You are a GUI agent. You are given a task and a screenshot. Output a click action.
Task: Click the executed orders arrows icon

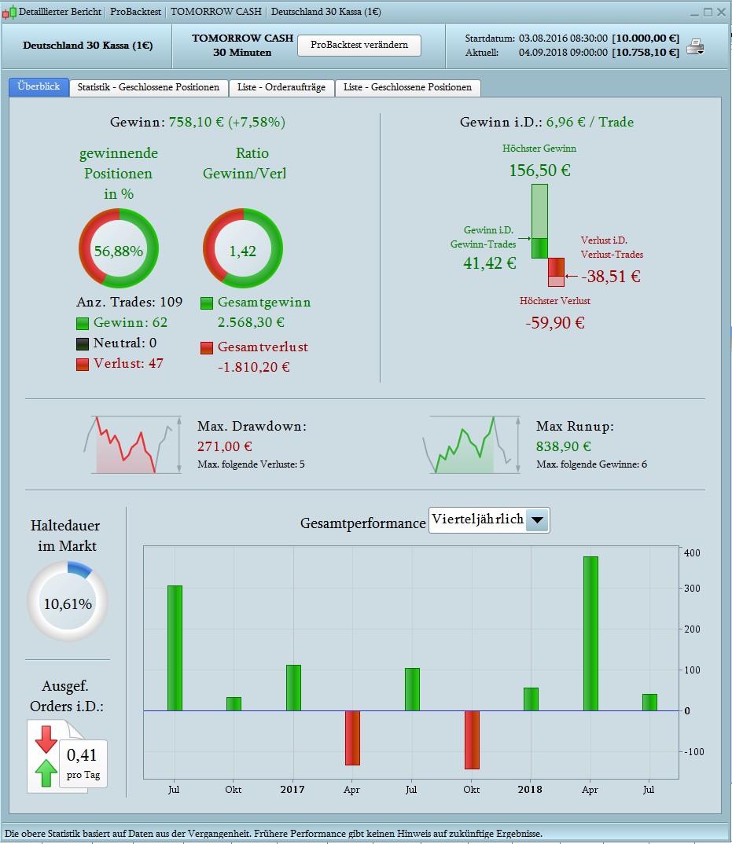tap(46, 756)
